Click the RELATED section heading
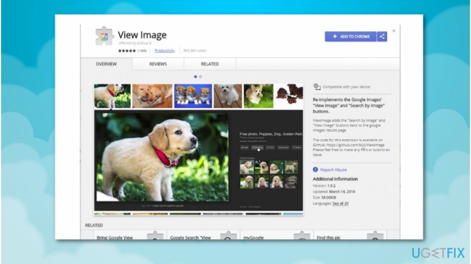This screenshot has width=471, height=264. click(94, 225)
